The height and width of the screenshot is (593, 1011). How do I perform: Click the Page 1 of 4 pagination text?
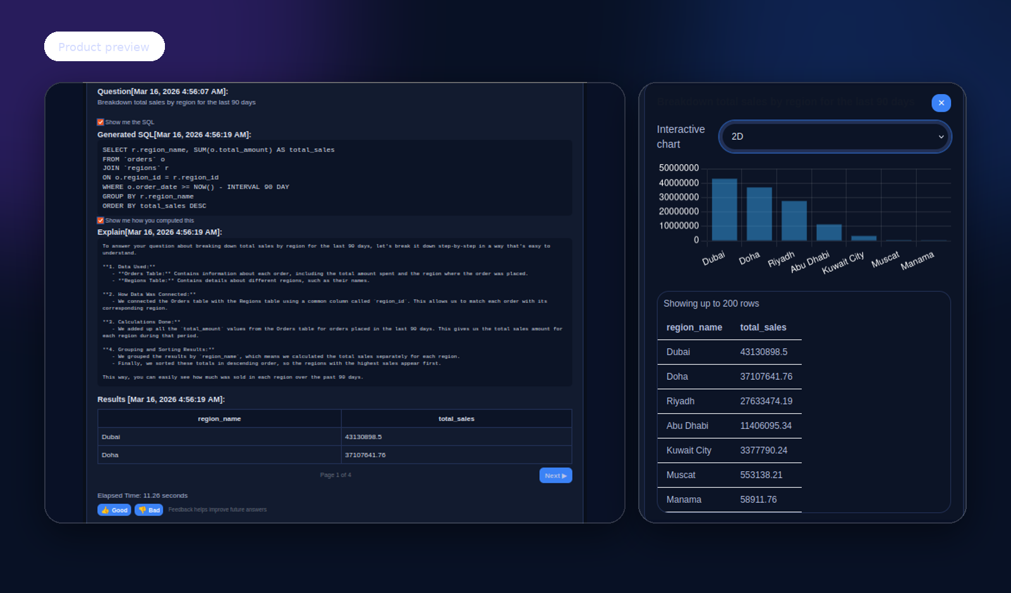(336, 475)
